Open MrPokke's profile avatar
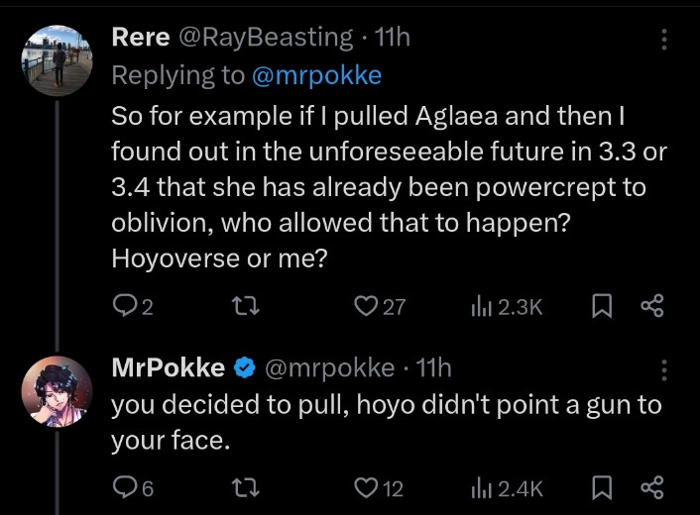This screenshot has height=515, width=700. (x=57, y=391)
